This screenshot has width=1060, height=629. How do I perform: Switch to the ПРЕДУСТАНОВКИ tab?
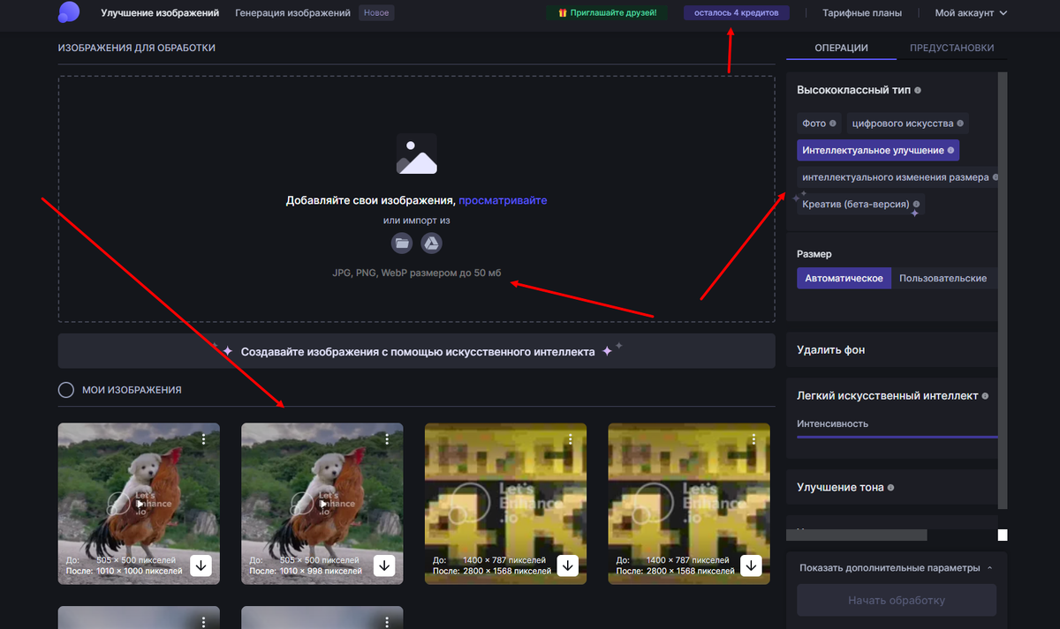pyautogui.click(x=951, y=48)
